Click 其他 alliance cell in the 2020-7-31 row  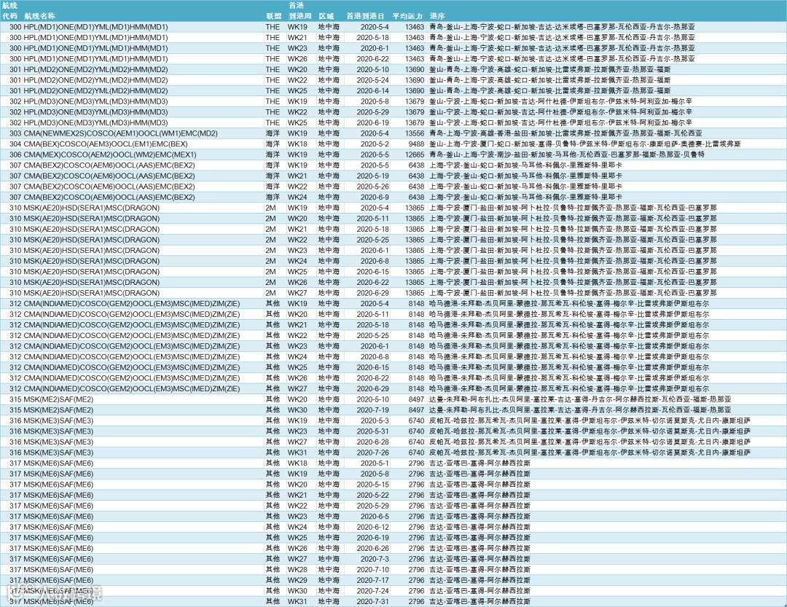click(x=273, y=601)
